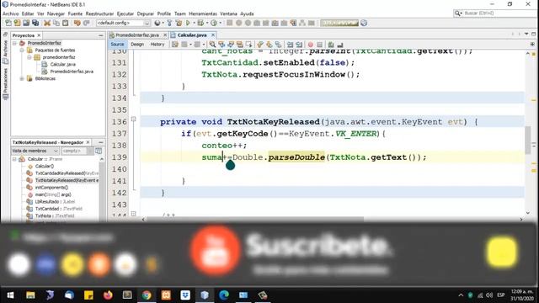Screen dimensions: 539x303
Task: Open the Editar menu
Action: coord(28,13)
